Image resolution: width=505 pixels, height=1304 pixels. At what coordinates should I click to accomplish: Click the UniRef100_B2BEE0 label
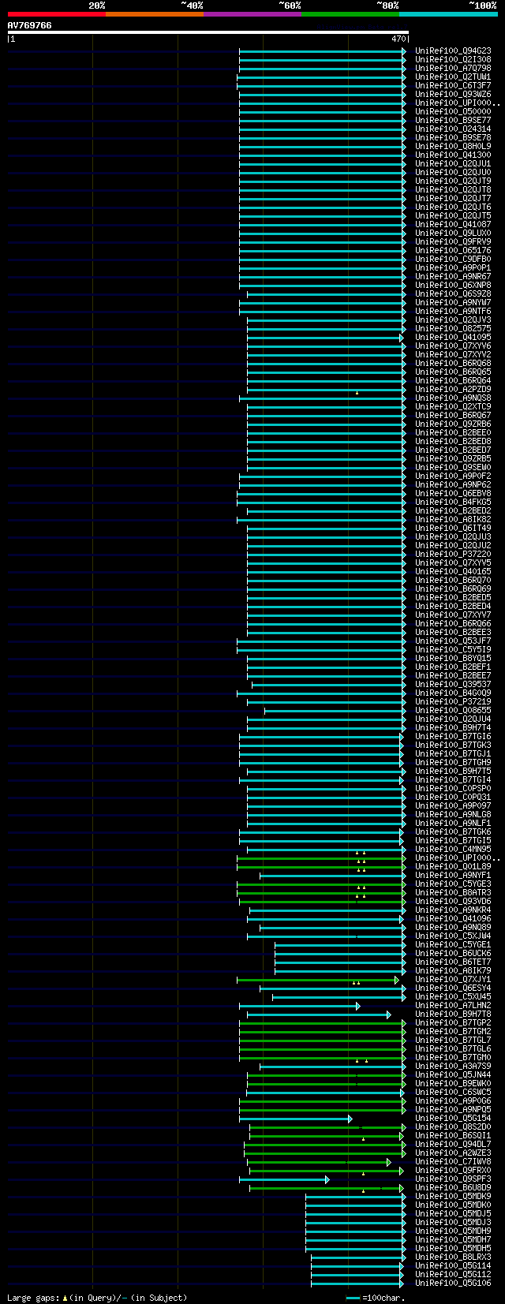(x=453, y=433)
